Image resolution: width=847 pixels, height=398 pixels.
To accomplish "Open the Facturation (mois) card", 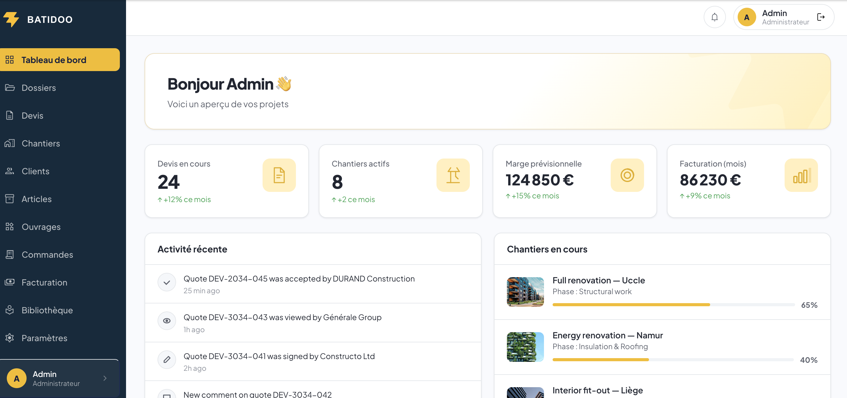I will pos(749,181).
